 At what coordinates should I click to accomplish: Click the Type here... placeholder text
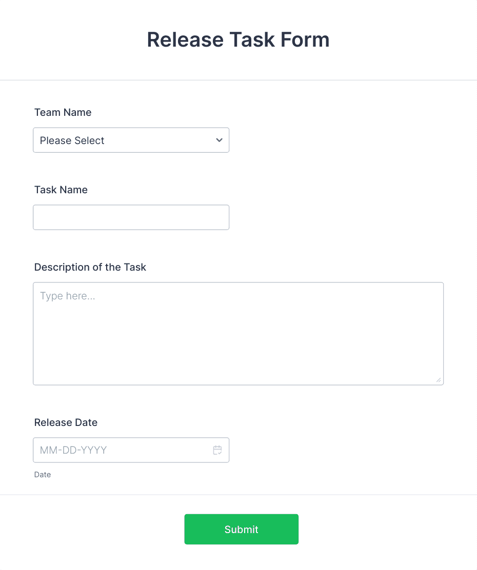[67, 296]
